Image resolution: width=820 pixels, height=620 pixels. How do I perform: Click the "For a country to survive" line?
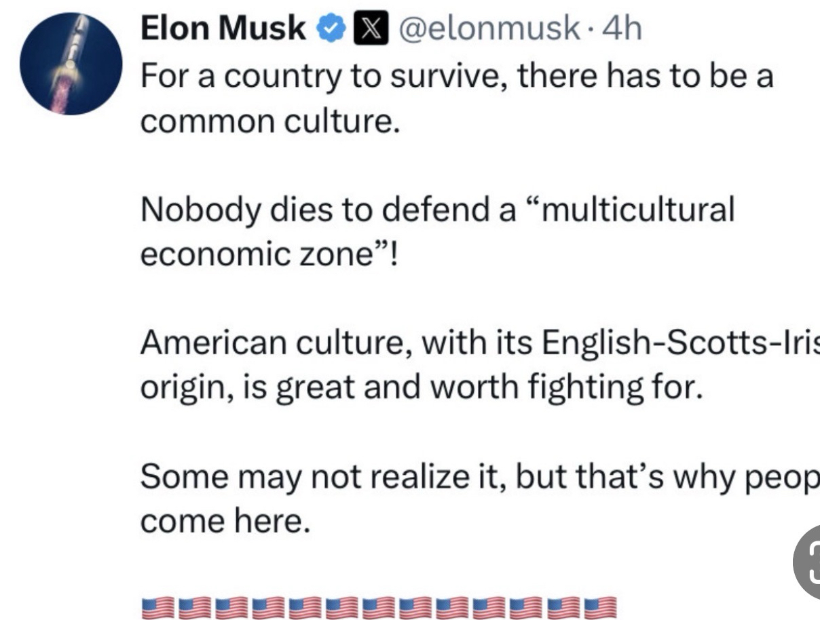pyautogui.click(x=456, y=77)
